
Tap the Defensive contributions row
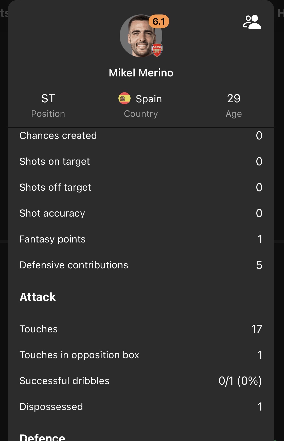[141, 265]
